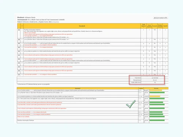Screen dimensions: 183x137
Task: Click the Grade Table Score label
Action: tap(136, 83)
